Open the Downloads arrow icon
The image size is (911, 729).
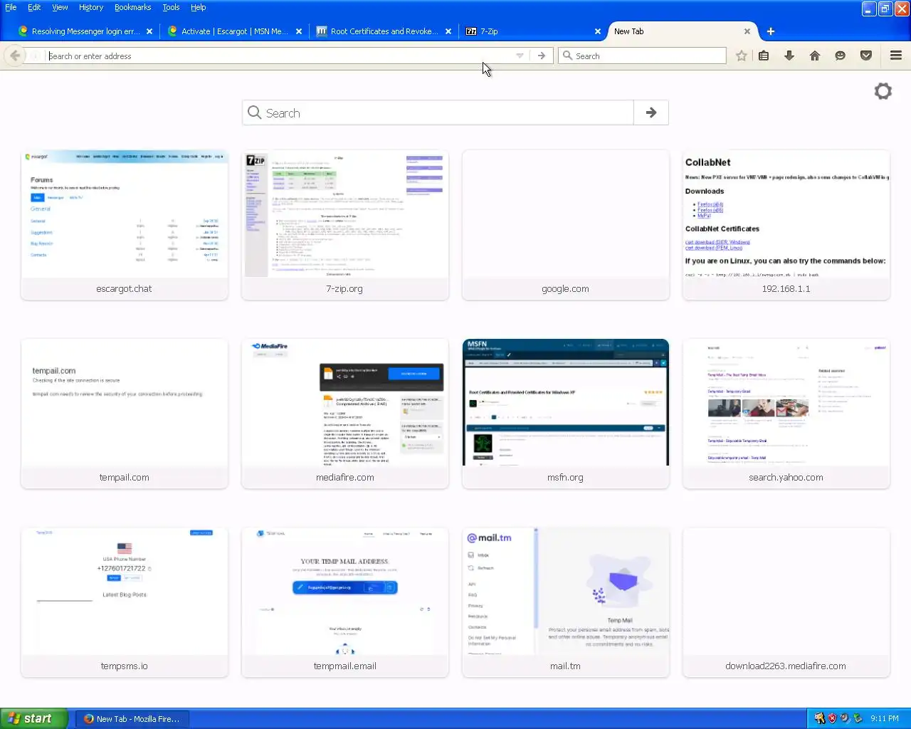pos(789,56)
